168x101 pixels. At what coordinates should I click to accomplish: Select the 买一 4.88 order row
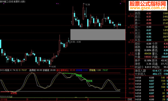(151, 27)
